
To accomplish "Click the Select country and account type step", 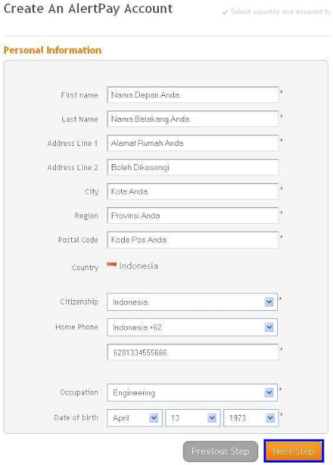I will 280,12.
